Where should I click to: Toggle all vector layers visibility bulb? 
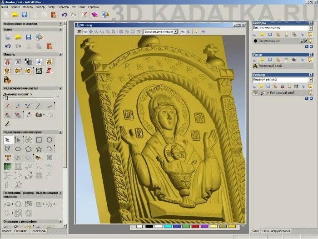click(310, 35)
